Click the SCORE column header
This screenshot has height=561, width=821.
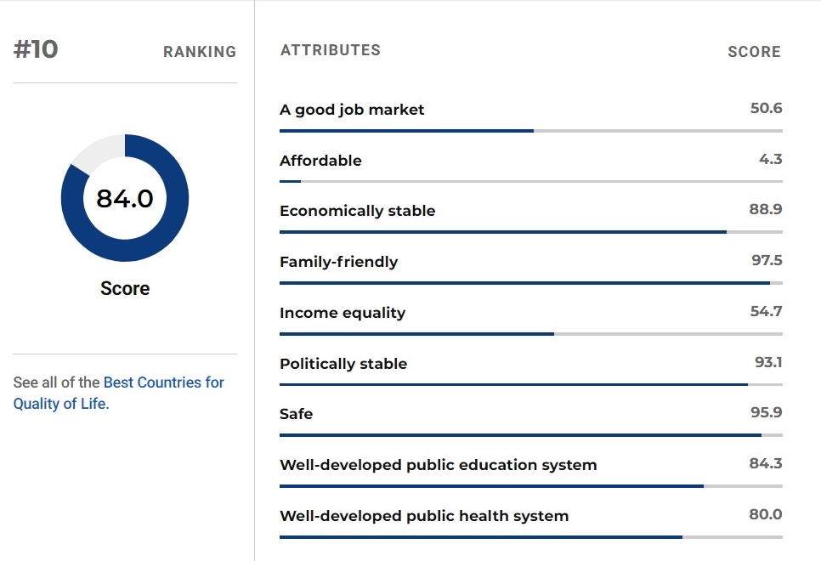754,52
